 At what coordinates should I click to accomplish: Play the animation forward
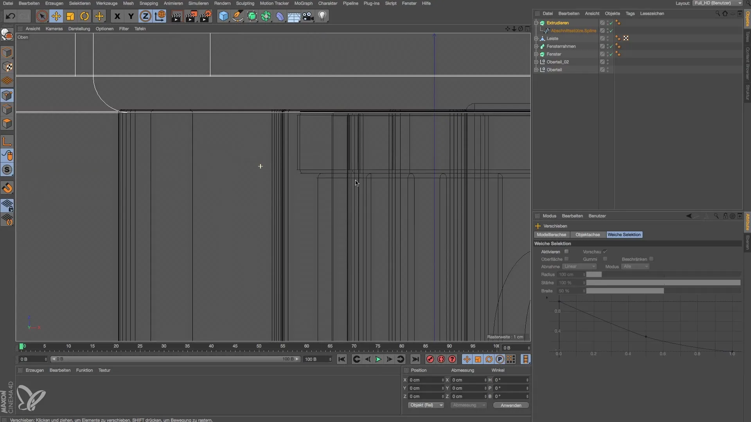pyautogui.click(x=378, y=359)
